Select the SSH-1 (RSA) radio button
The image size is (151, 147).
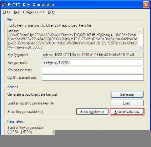click(9, 132)
